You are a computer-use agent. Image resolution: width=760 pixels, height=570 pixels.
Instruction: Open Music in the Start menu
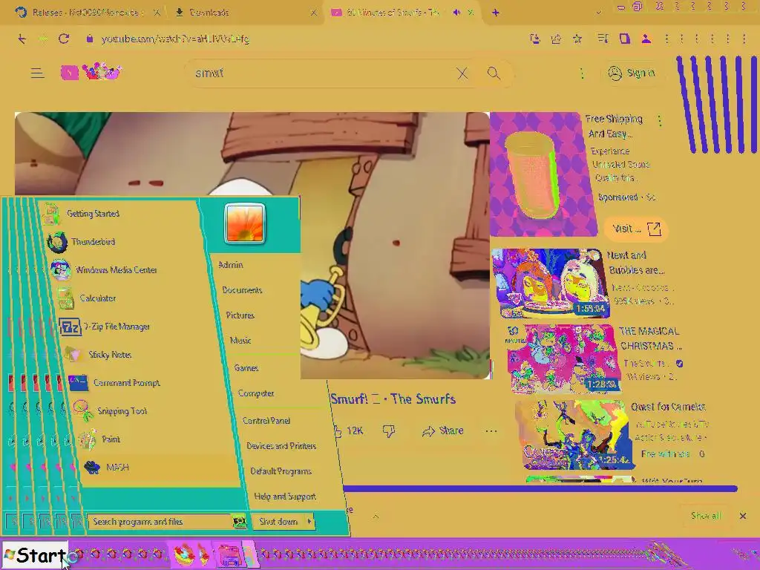[x=240, y=340]
